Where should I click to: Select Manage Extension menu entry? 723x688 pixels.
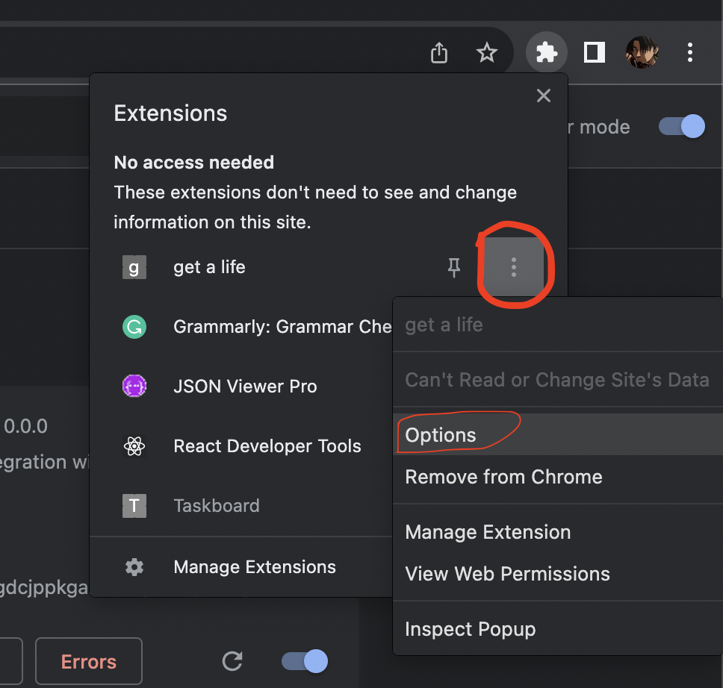488,532
